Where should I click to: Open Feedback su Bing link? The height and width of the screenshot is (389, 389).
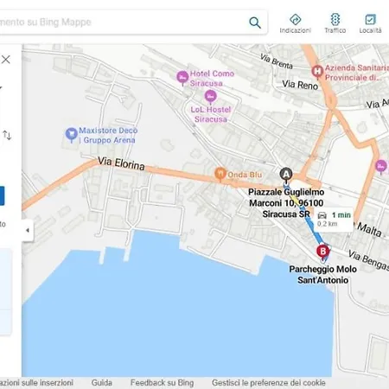click(162, 383)
